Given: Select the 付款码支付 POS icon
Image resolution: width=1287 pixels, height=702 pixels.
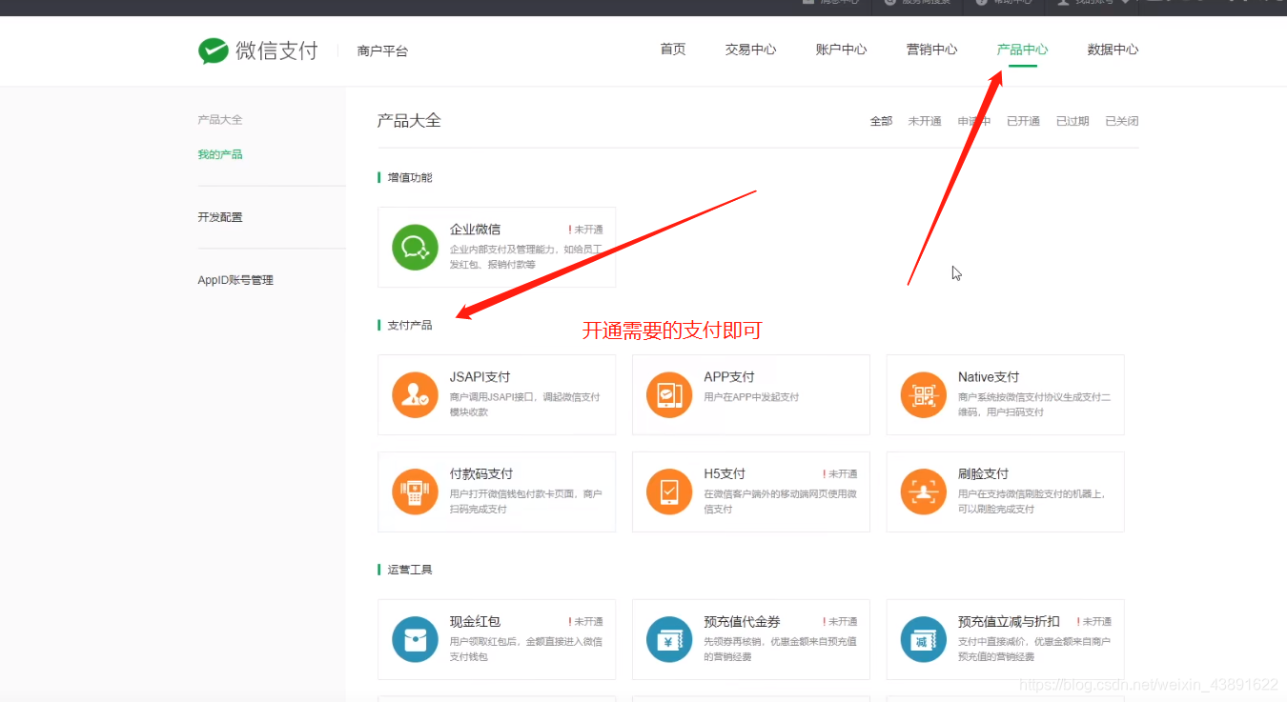Looking at the screenshot, I should point(415,491).
